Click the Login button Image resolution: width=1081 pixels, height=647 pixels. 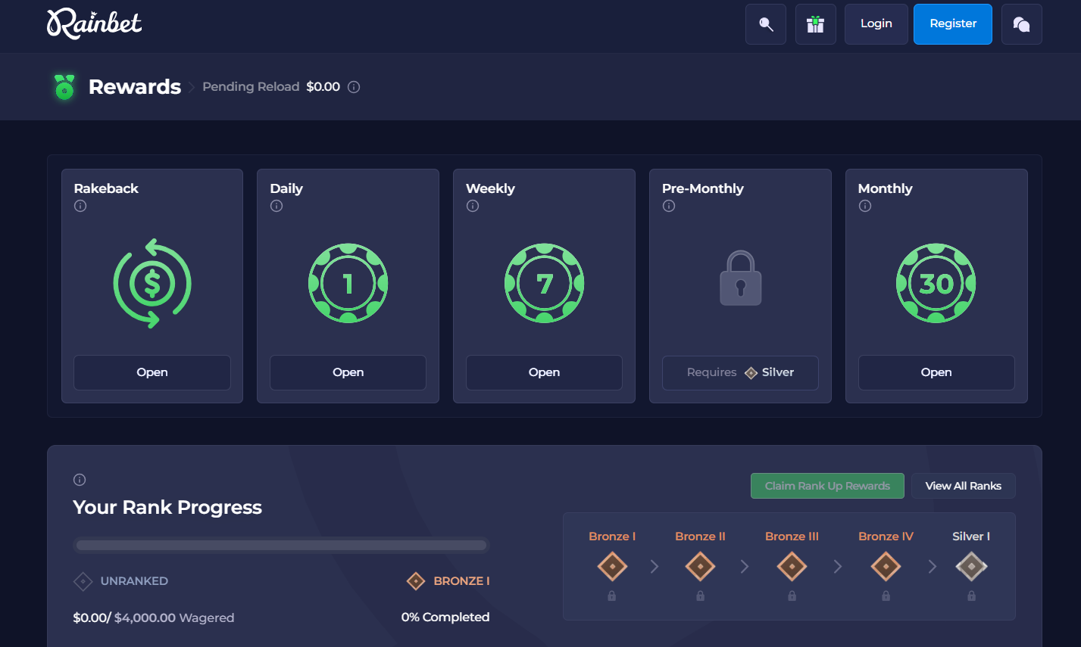tap(876, 24)
